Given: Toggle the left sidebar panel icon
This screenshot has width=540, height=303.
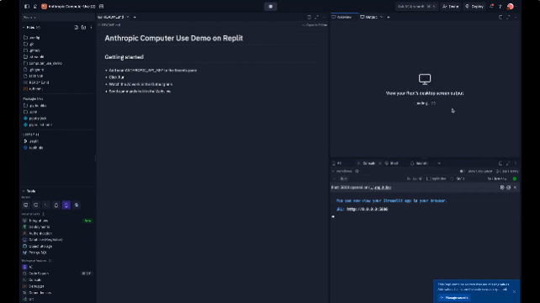Looking at the screenshot, I should [27, 7].
